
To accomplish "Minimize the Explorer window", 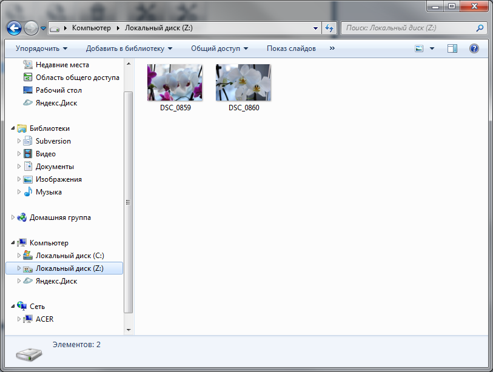I will (x=435, y=6).
